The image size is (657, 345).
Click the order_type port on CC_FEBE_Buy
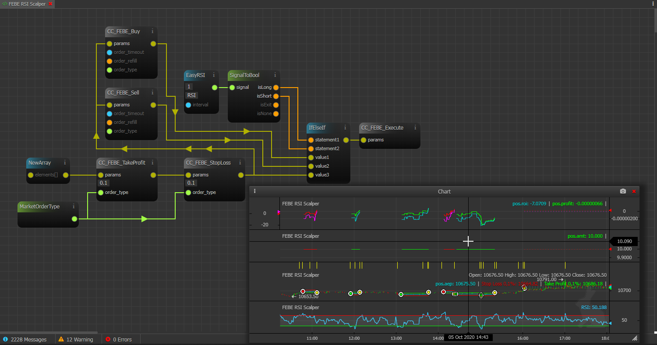pyautogui.click(x=109, y=70)
